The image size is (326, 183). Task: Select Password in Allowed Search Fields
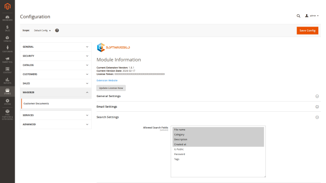click(218, 154)
